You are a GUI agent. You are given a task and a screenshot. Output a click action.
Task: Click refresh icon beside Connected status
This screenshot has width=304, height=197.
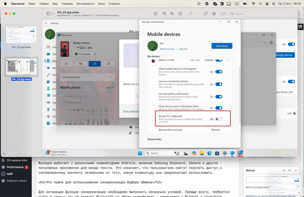tap(95, 54)
